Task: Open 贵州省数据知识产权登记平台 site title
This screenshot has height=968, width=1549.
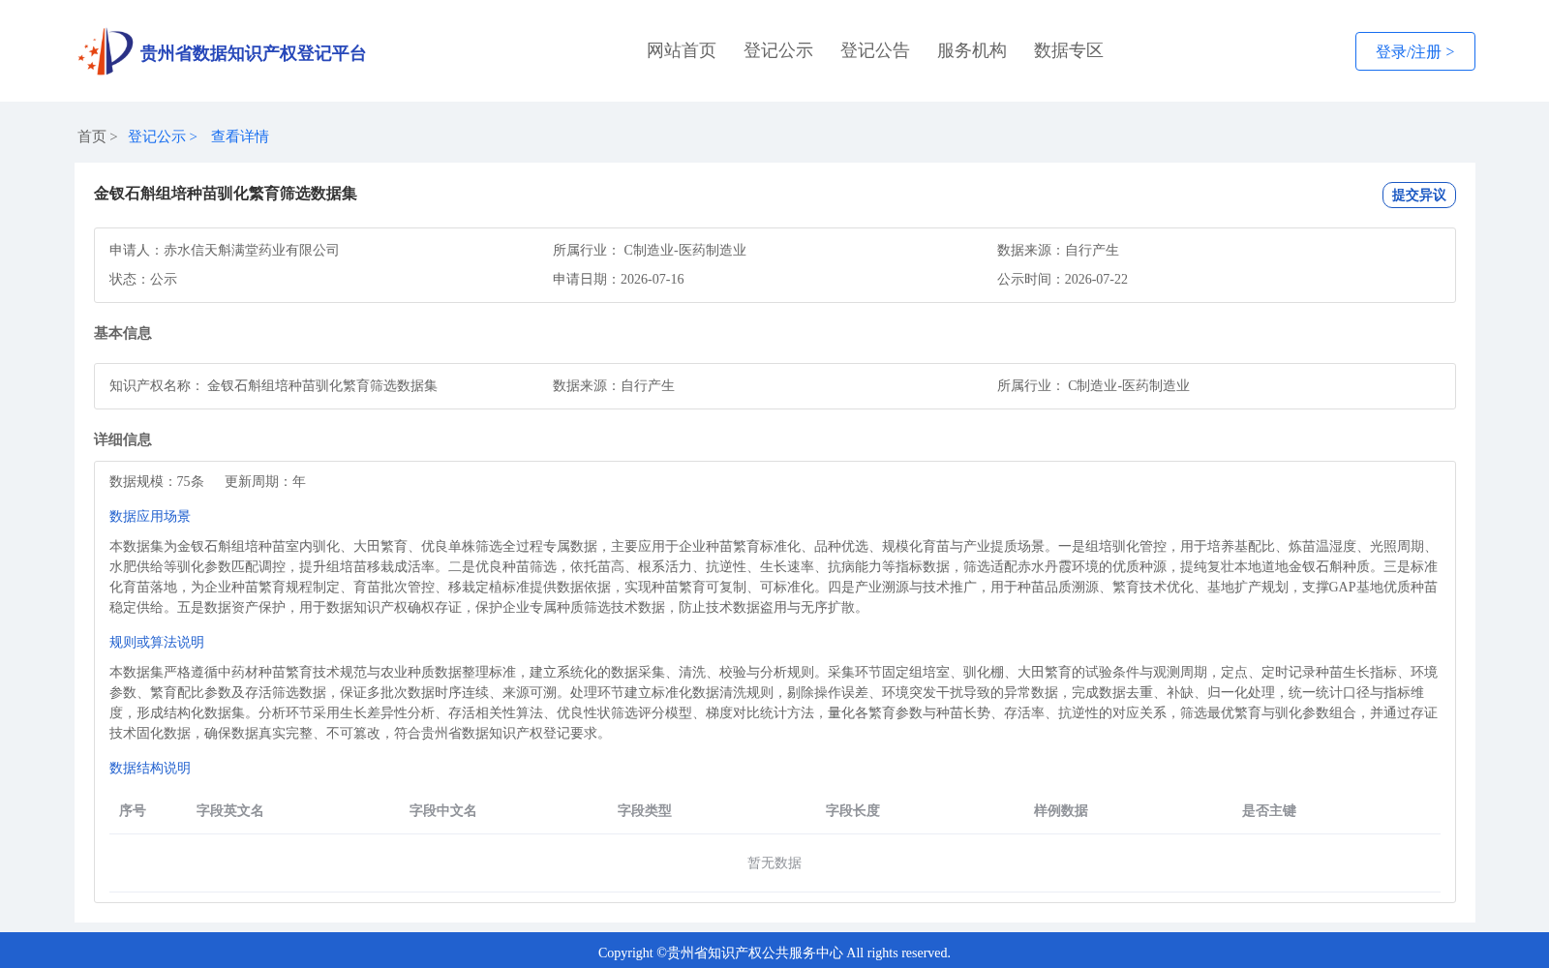Action: point(253,53)
